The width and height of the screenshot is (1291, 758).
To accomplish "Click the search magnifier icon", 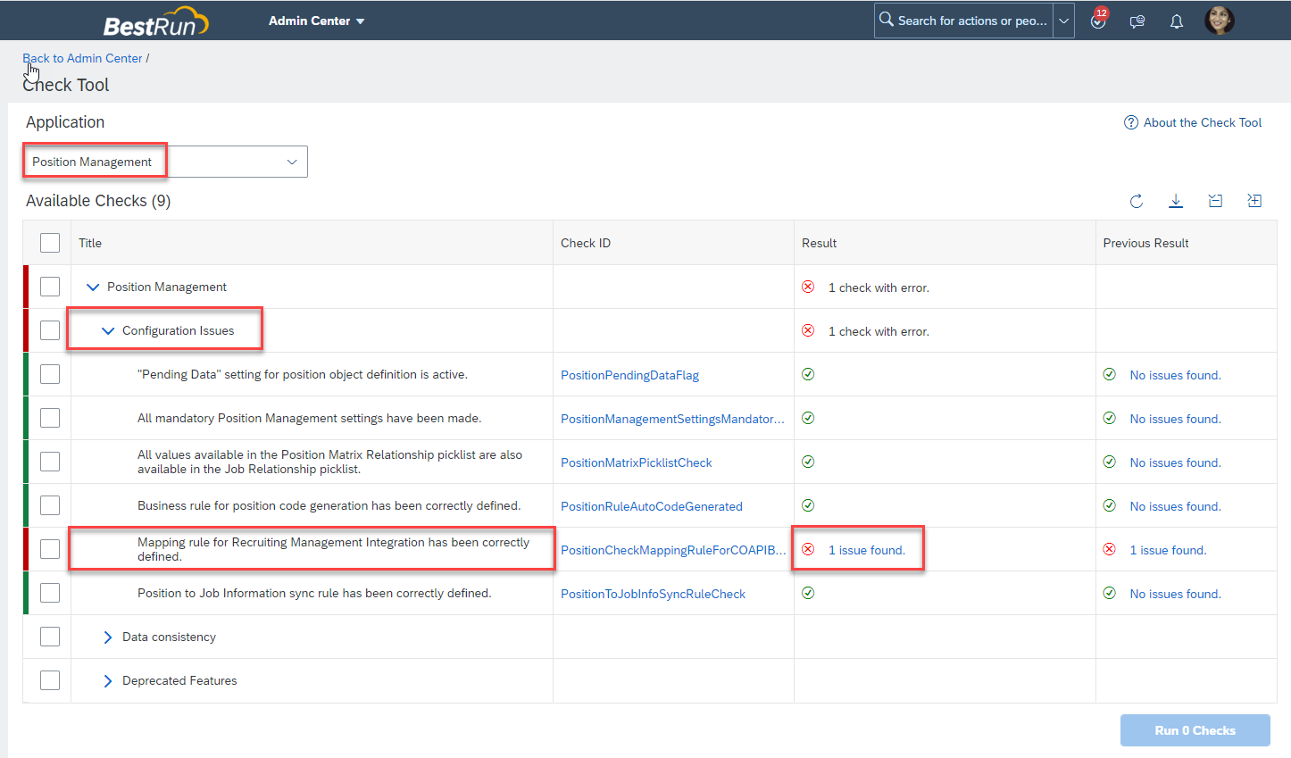I will [887, 19].
